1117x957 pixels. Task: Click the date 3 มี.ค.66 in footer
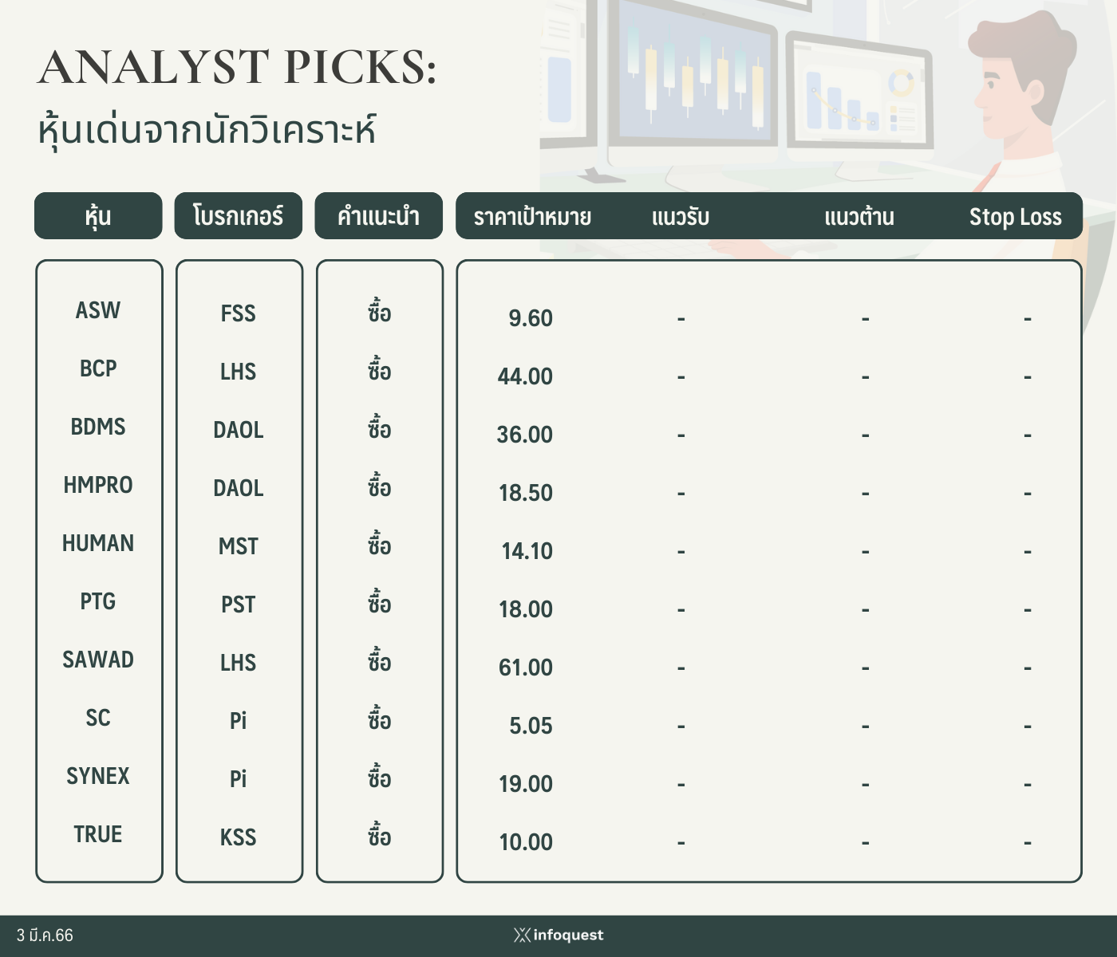[x=45, y=935]
